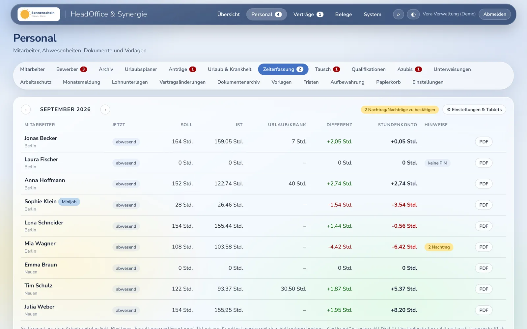The width and height of the screenshot is (527, 329).
Task: Open the search icon button
Action: tap(398, 14)
